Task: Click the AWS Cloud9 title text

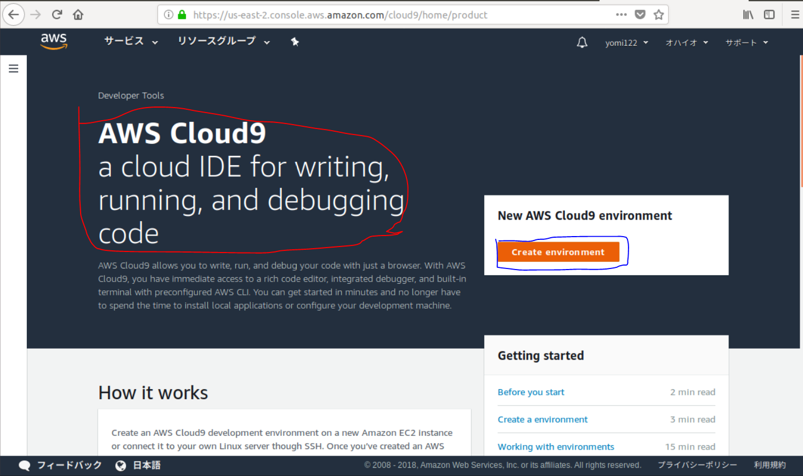Action: (x=182, y=133)
